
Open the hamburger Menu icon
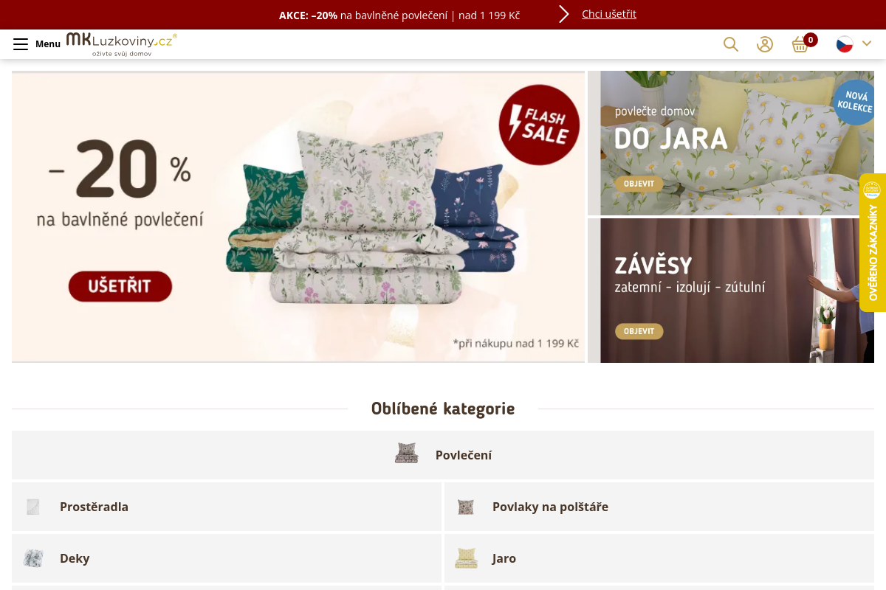point(21,44)
